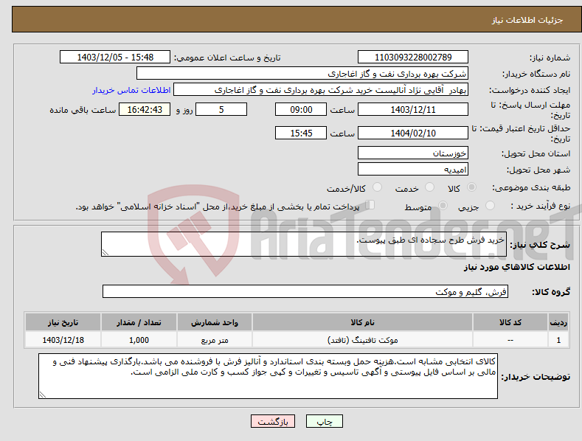The height and width of the screenshot is (441, 582).
Task: Click the بازگشت (back) button
Action: point(273,421)
